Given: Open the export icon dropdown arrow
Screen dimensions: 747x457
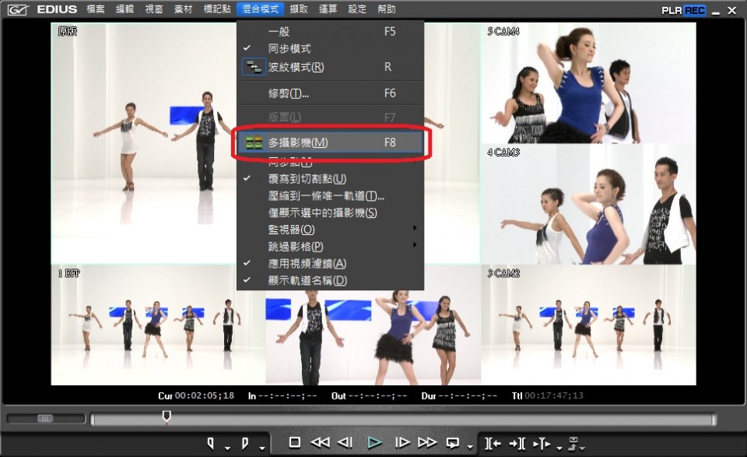Looking at the screenshot, I should tap(582, 448).
